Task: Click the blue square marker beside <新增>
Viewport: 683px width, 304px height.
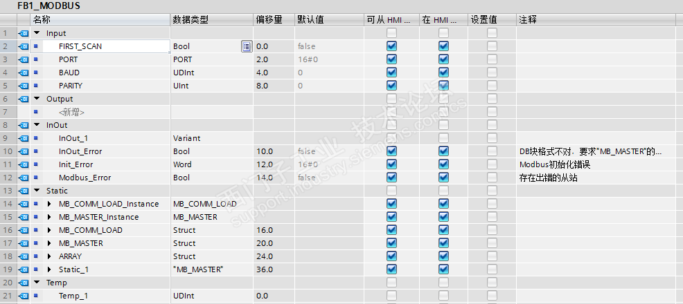Action: [36, 112]
